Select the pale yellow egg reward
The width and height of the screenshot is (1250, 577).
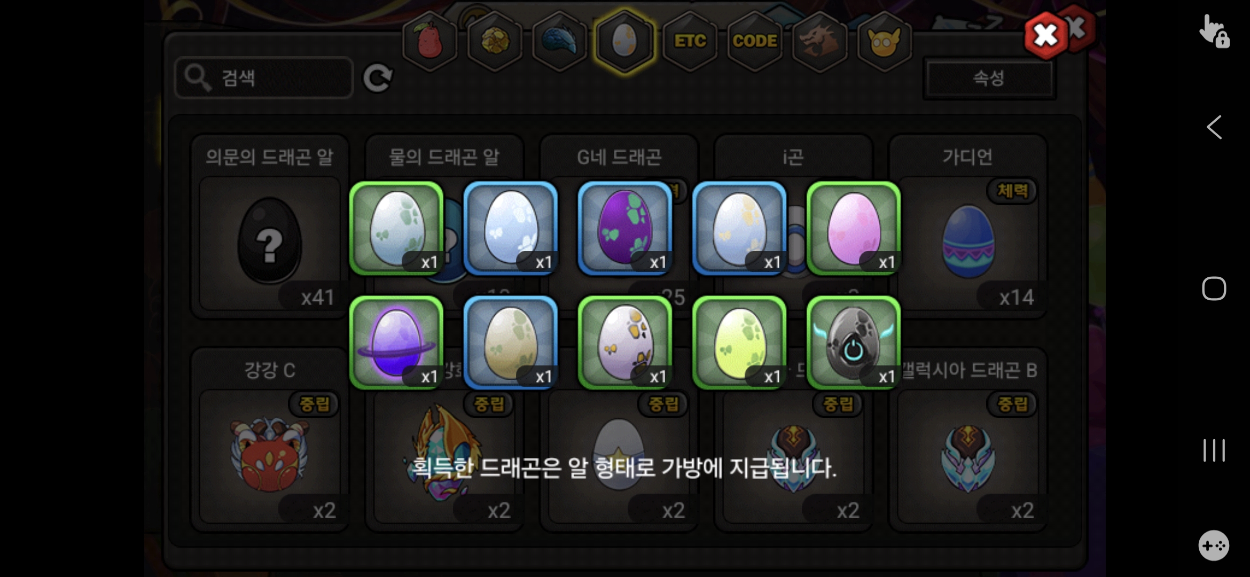(739, 342)
